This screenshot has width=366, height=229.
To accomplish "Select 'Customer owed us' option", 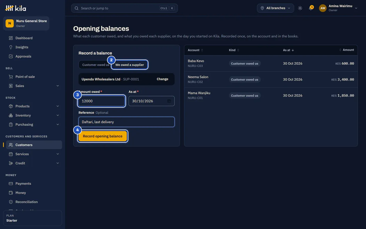I will pyautogui.click(x=96, y=65).
